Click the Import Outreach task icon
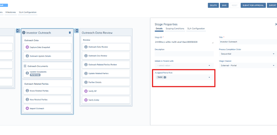 [x=27, y=108]
